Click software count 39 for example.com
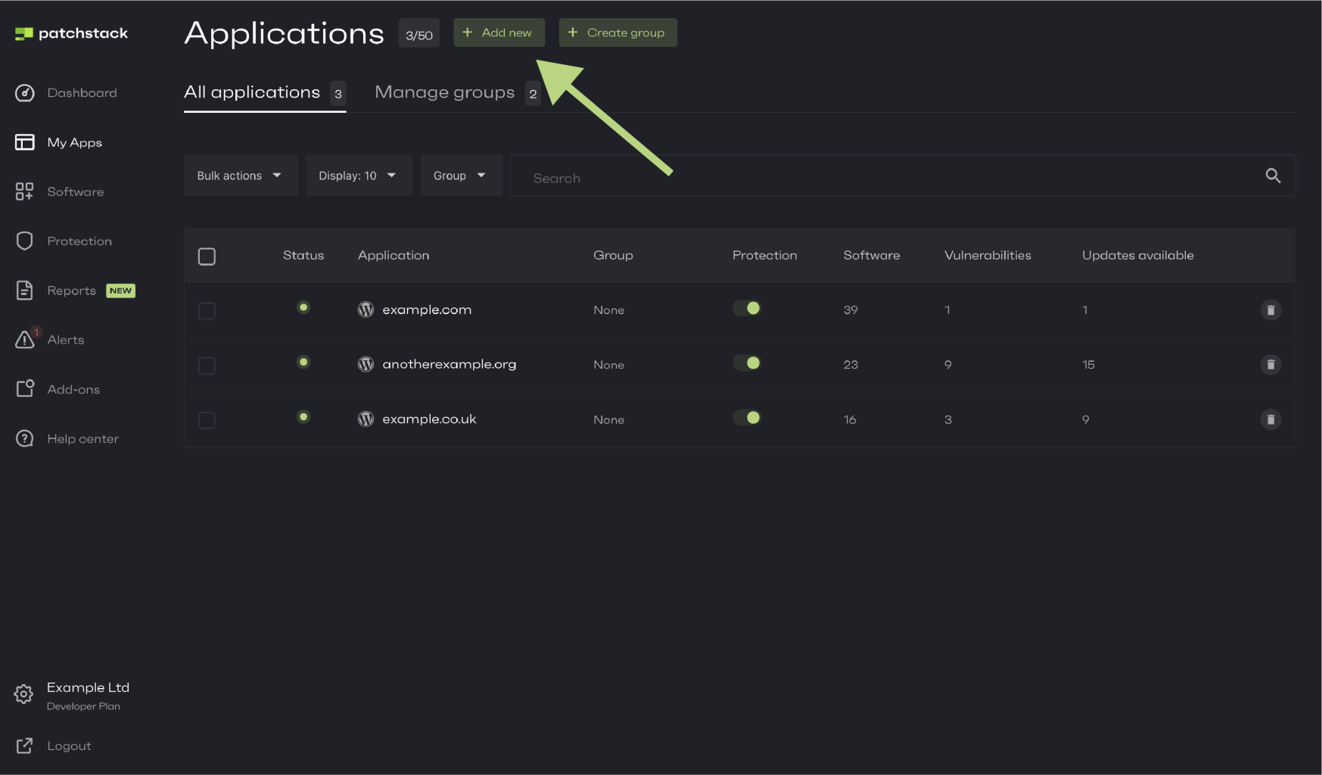Screen dimensions: 1322x775 851,310
